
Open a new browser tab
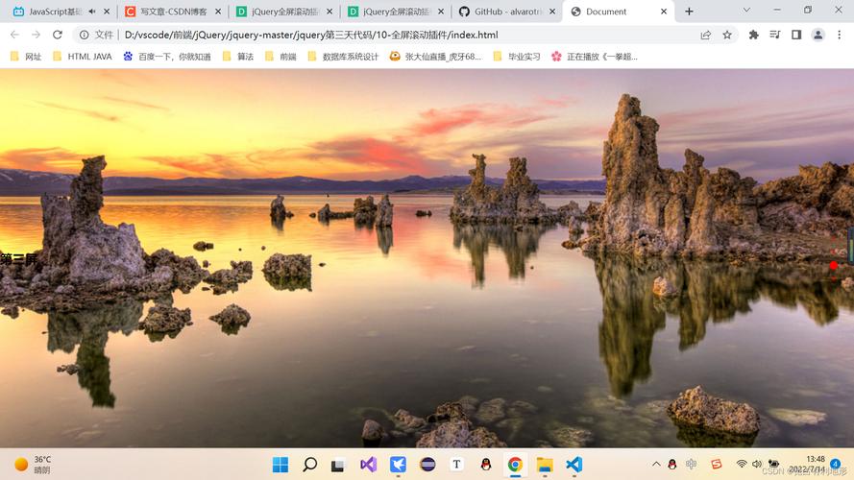689,12
